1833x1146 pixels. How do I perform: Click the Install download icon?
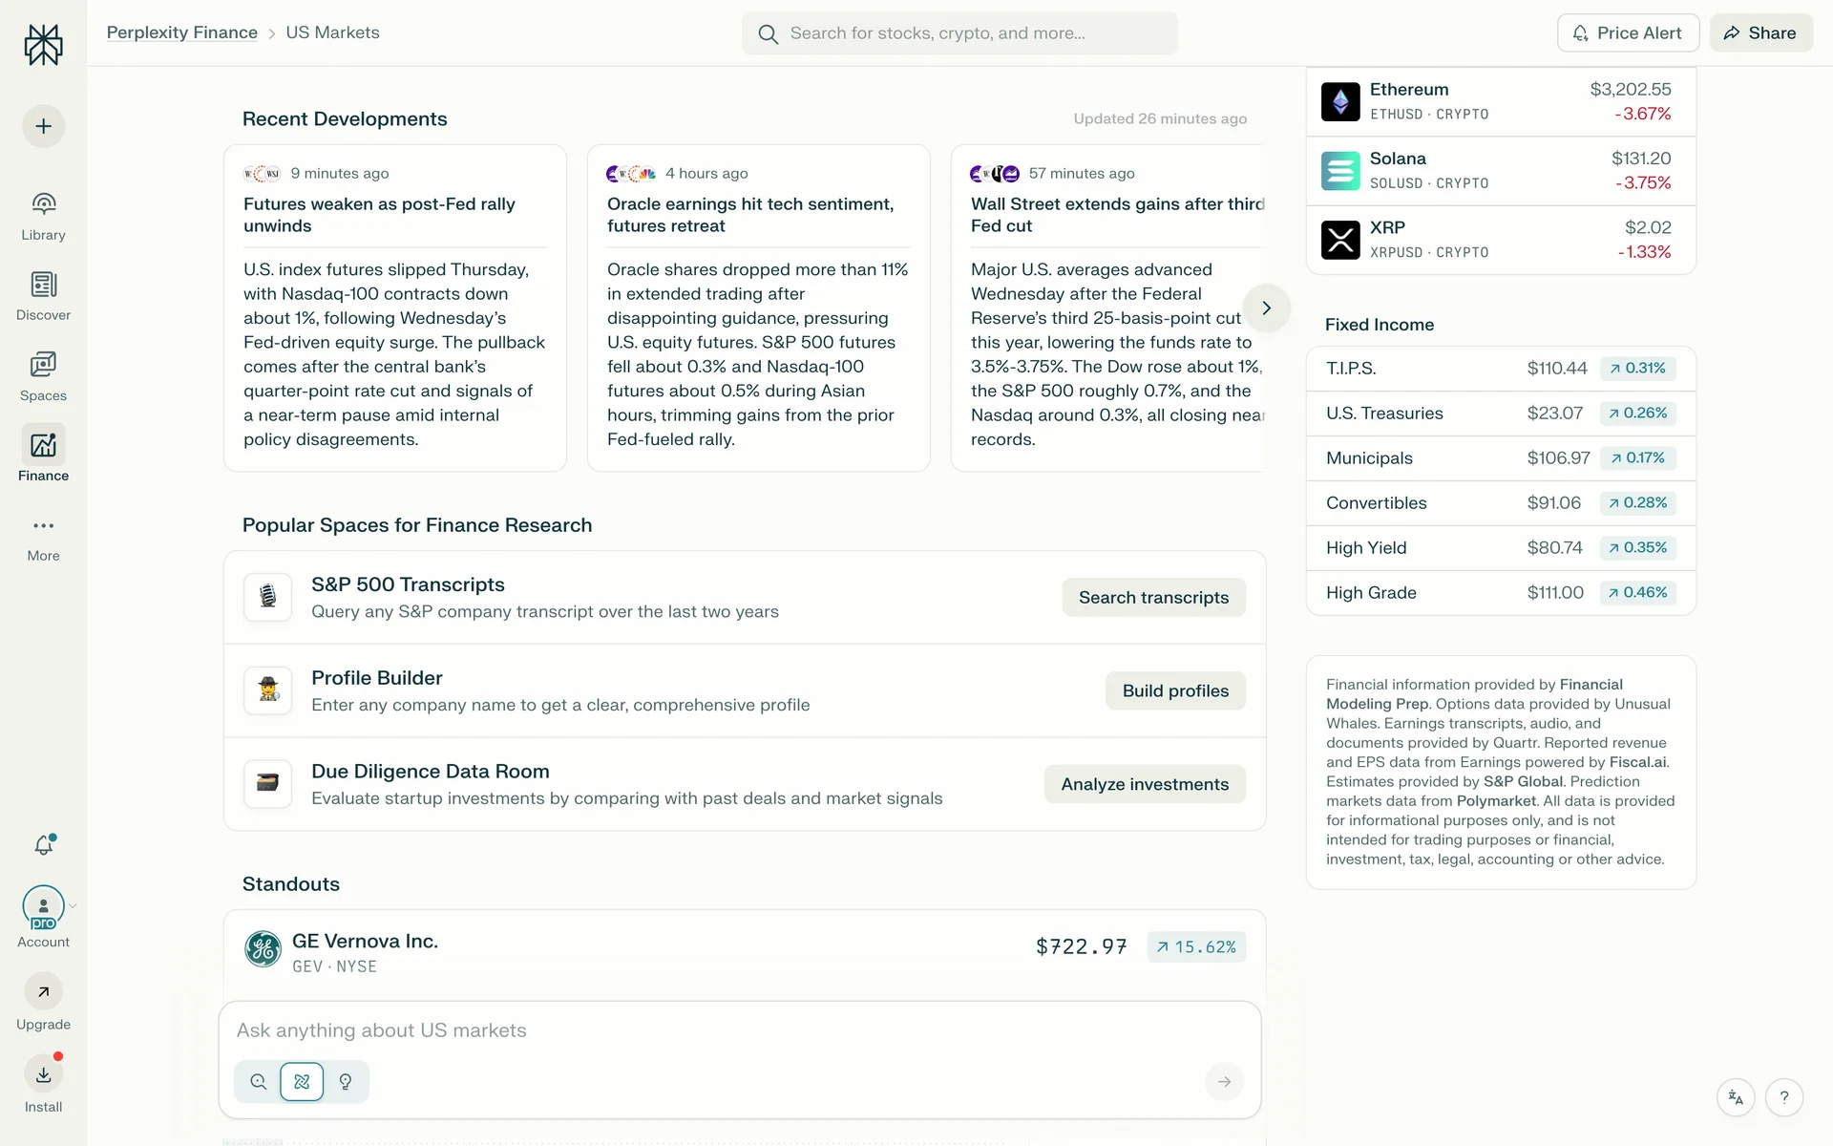point(44,1075)
